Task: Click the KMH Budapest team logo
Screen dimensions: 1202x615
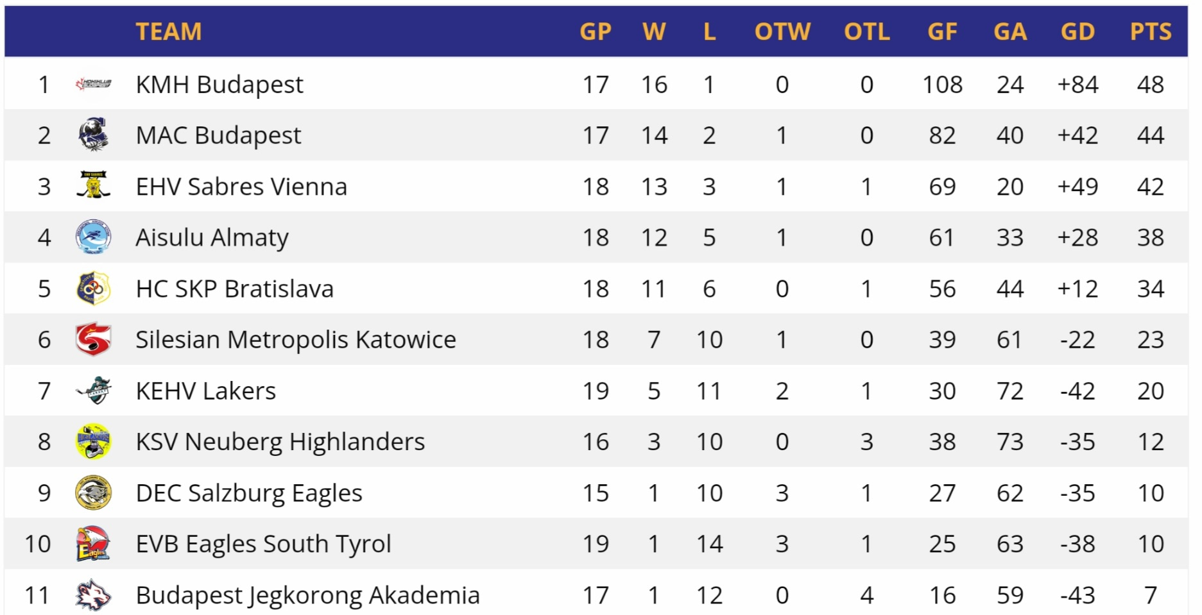Action: 93,84
